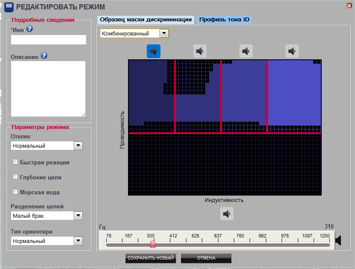Image resolution: width=355 pixels, height=269 pixels.
Task: Toggle the Глубокие цели checkbox
Action: 15,177
